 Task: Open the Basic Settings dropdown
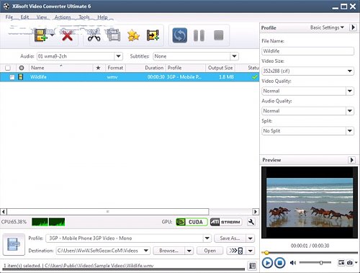327,27
